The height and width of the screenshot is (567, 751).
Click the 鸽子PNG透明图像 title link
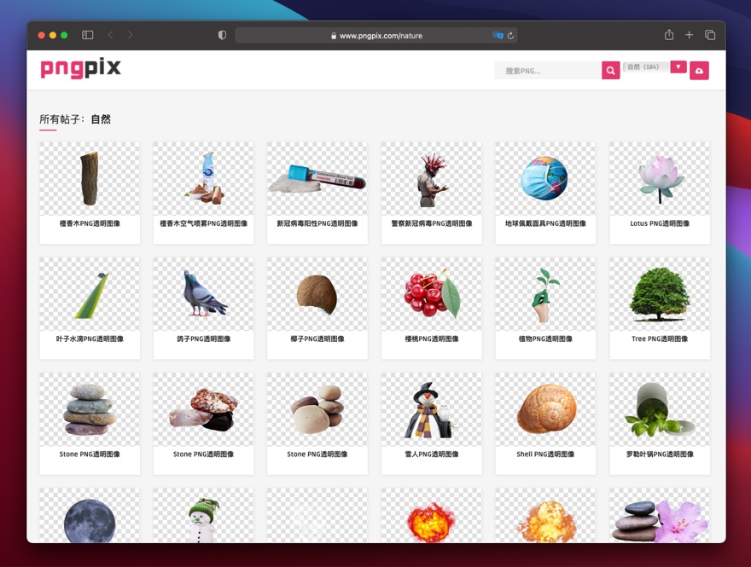[x=204, y=338]
